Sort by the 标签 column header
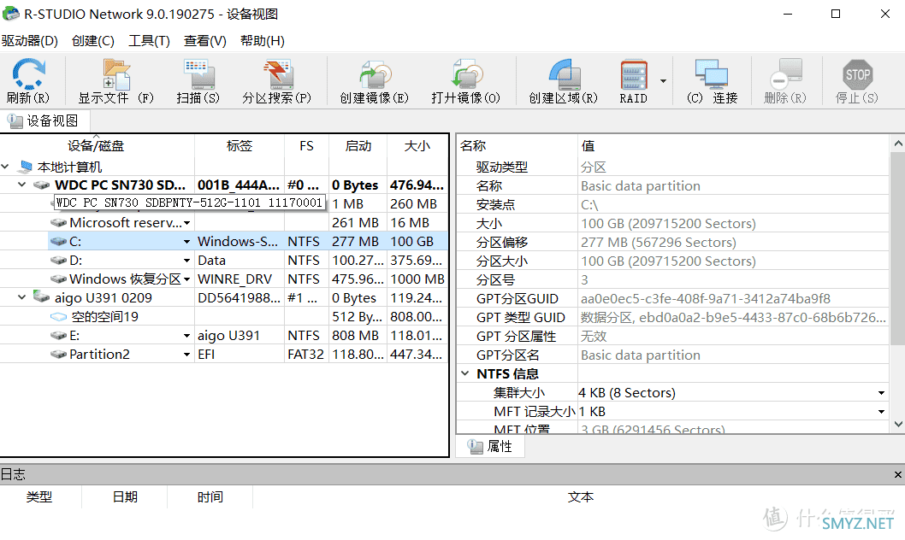This screenshot has width=905, height=540. pos(240,146)
